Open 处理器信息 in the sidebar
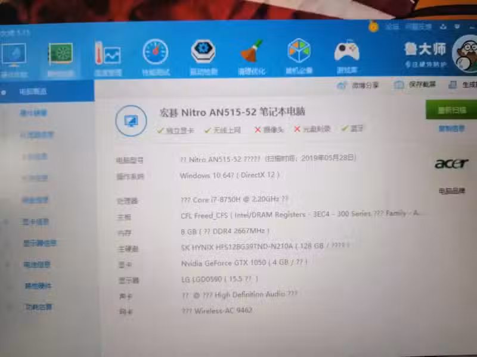This screenshot has width=477, height=357. click(x=37, y=135)
